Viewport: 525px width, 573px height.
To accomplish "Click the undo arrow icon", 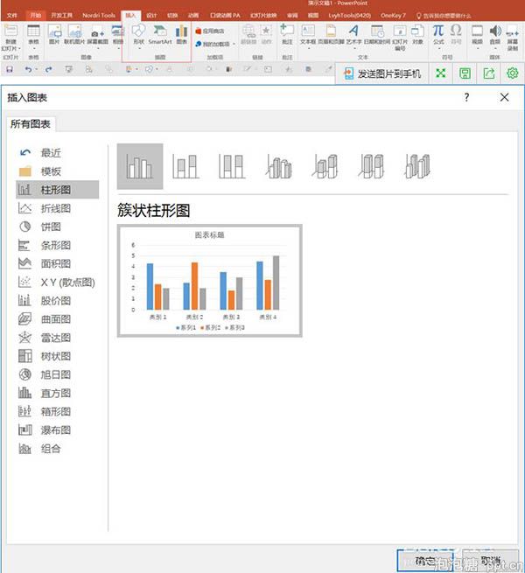I will point(28,69).
